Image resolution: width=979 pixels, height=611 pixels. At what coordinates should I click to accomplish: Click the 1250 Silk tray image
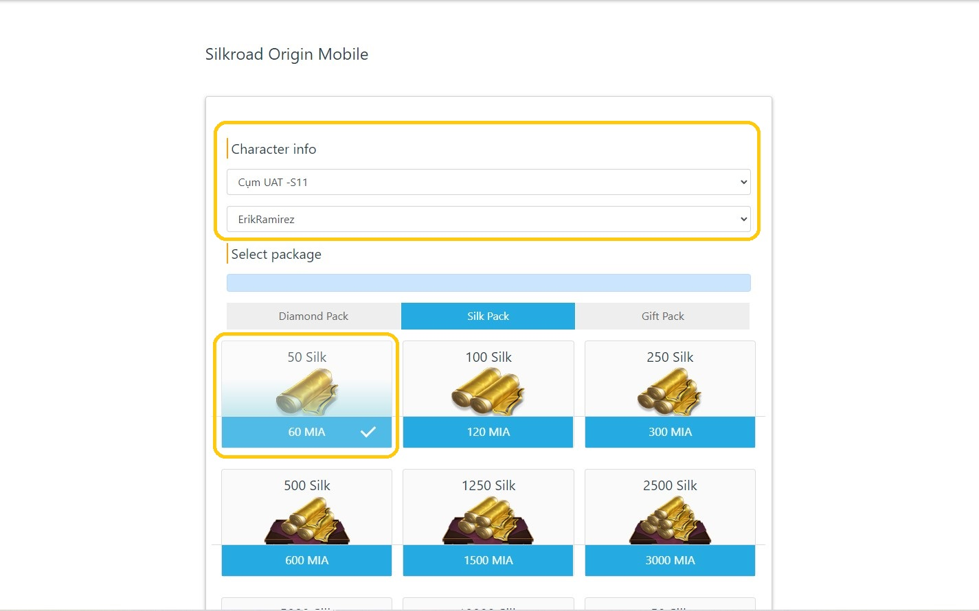coord(488,522)
